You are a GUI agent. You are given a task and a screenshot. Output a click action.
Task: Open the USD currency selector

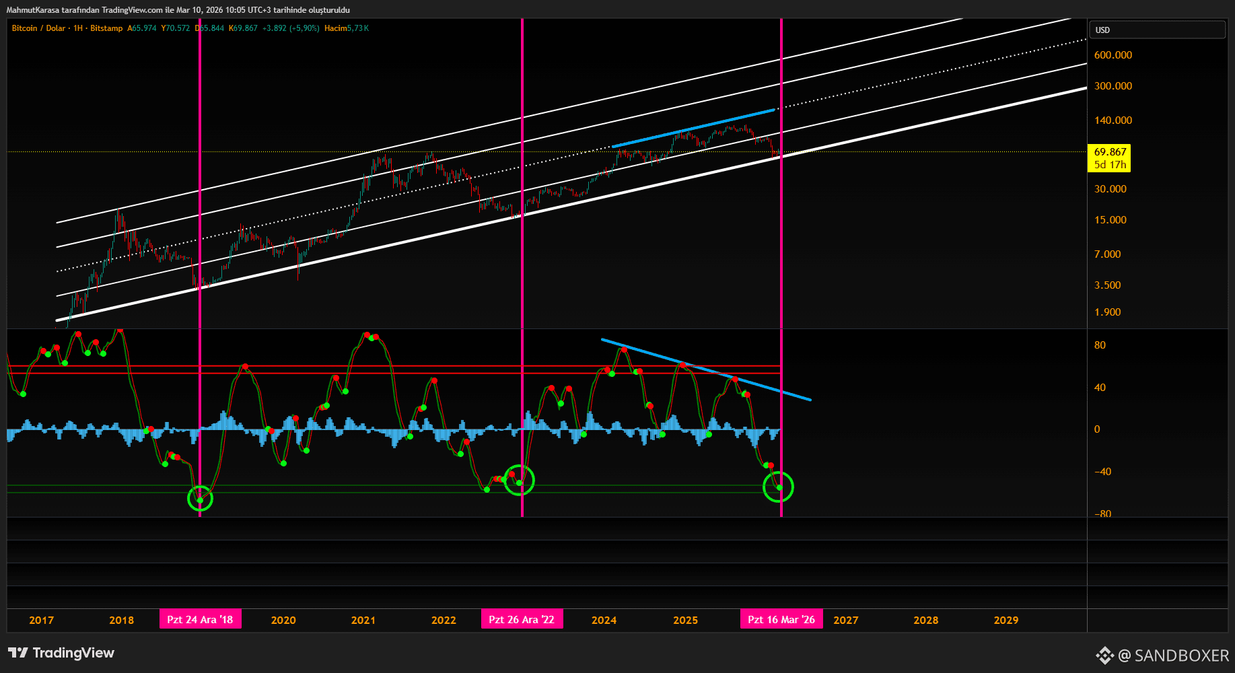(1157, 30)
